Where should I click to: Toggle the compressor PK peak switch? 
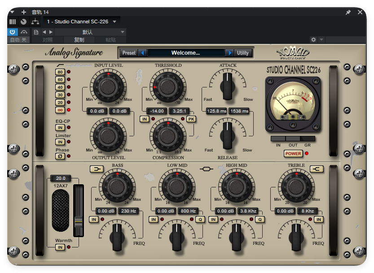coord(191,119)
